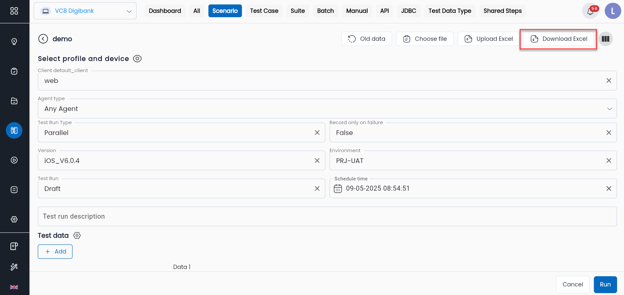The height and width of the screenshot is (295, 624).
Task: Click the Download Excel button
Action: point(559,39)
